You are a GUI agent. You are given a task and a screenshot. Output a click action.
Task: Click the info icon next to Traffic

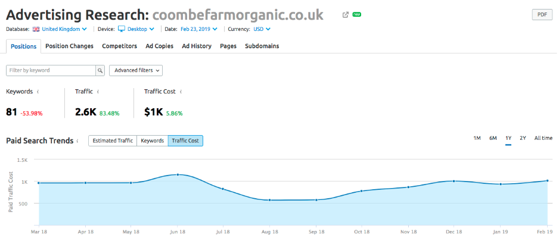click(98, 92)
